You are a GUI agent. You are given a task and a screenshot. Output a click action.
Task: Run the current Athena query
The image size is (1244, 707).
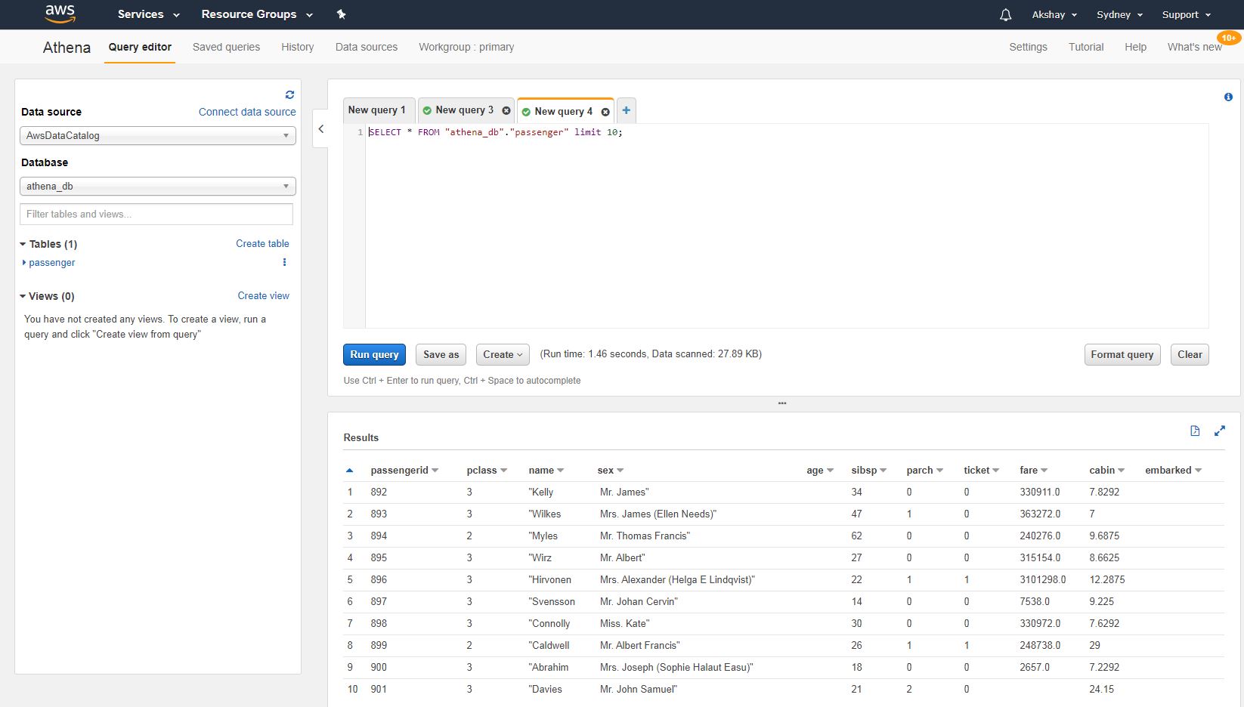[x=373, y=354]
